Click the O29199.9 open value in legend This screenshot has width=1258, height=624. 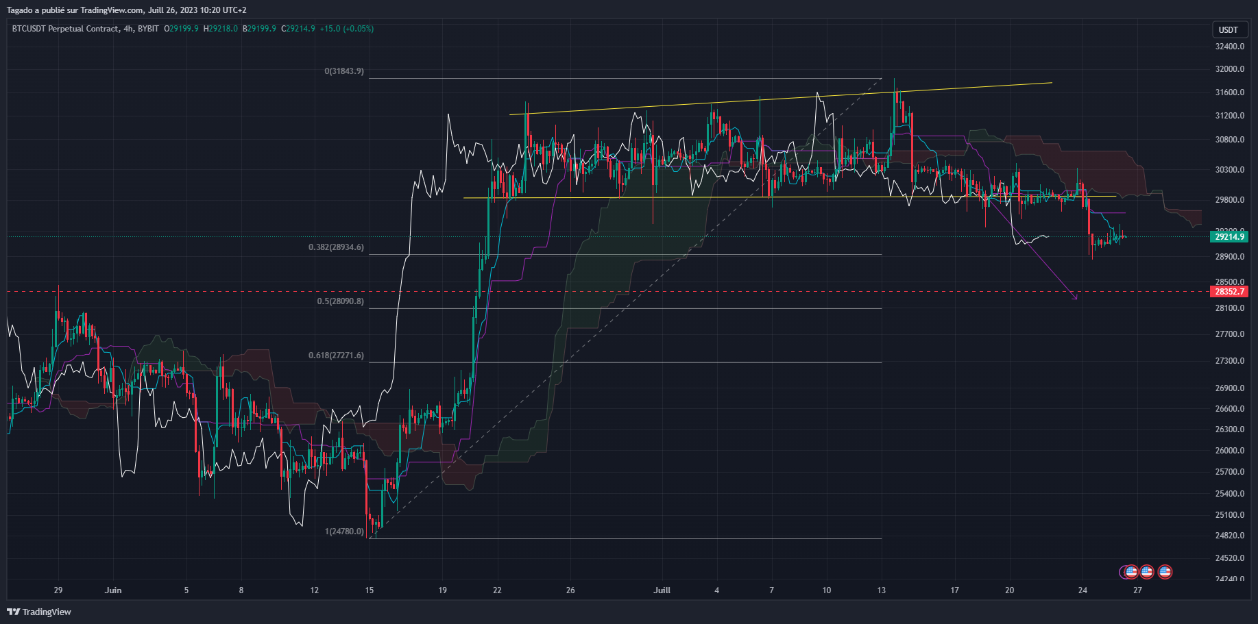coord(180,29)
